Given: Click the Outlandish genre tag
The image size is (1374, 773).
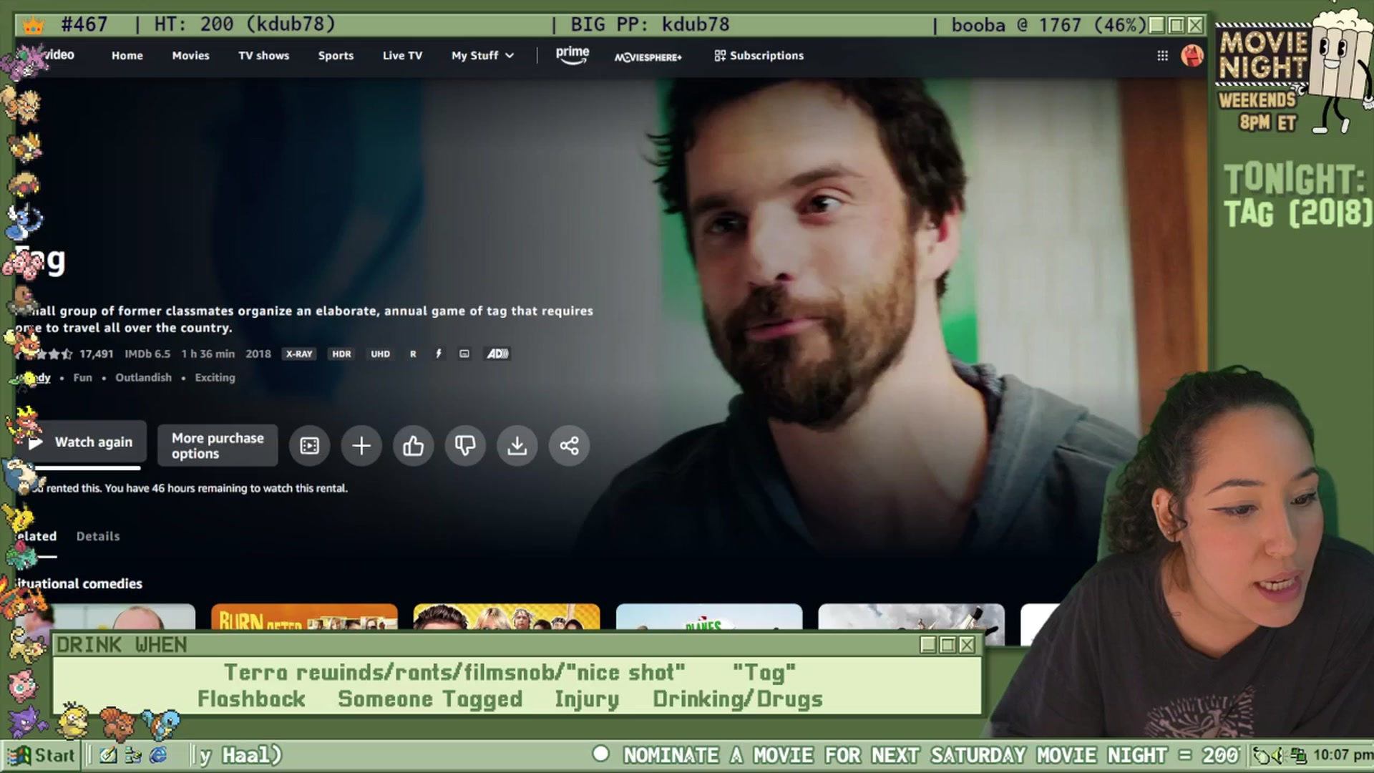Looking at the screenshot, I should pos(143,378).
